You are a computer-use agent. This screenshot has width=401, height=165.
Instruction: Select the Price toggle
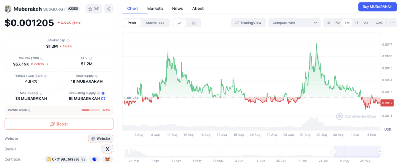[x=132, y=23]
